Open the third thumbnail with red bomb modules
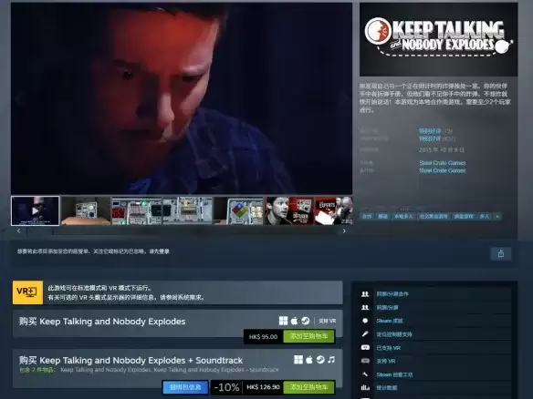This screenshot has width=533, height=399. (137, 210)
